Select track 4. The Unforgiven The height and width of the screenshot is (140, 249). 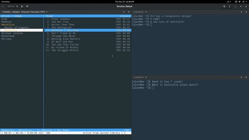[88, 28]
